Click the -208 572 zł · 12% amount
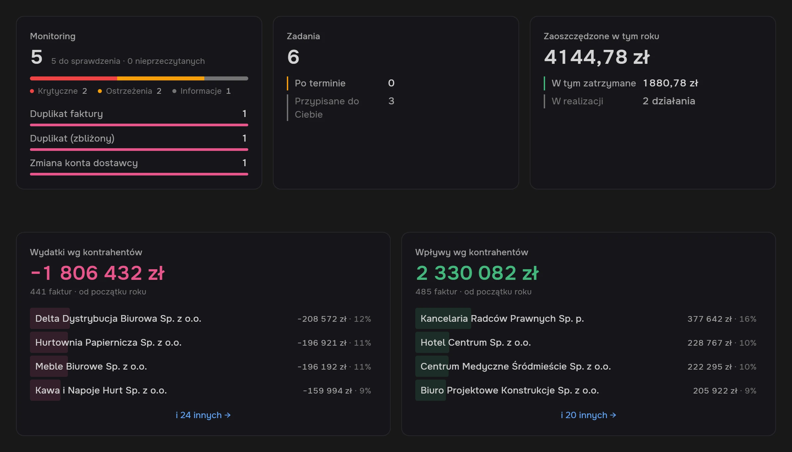This screenshot has height=452, width=792. pyautogui.click(x=334, y=319)
